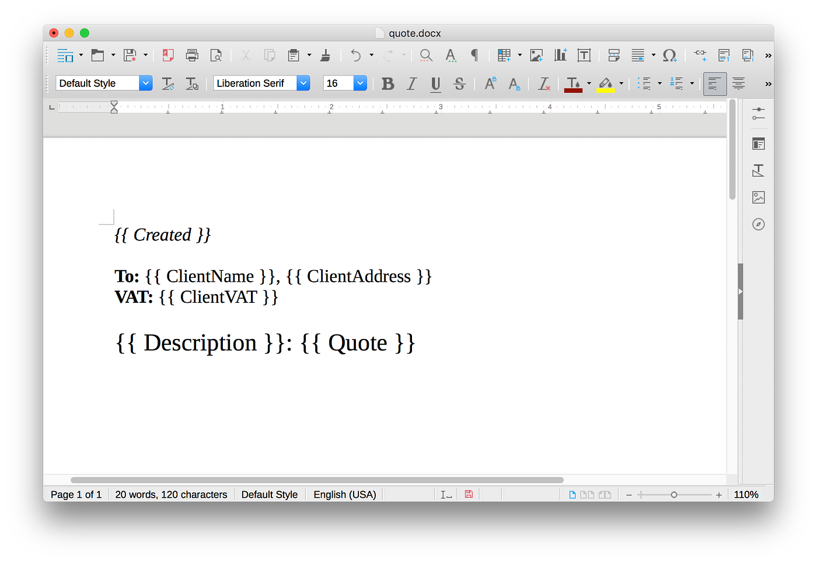
Task: Toggle Strikethrough formatting
Action: (459, 83)
